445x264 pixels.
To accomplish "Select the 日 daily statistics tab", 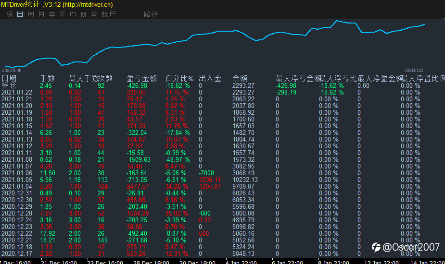I will (20, 14).
